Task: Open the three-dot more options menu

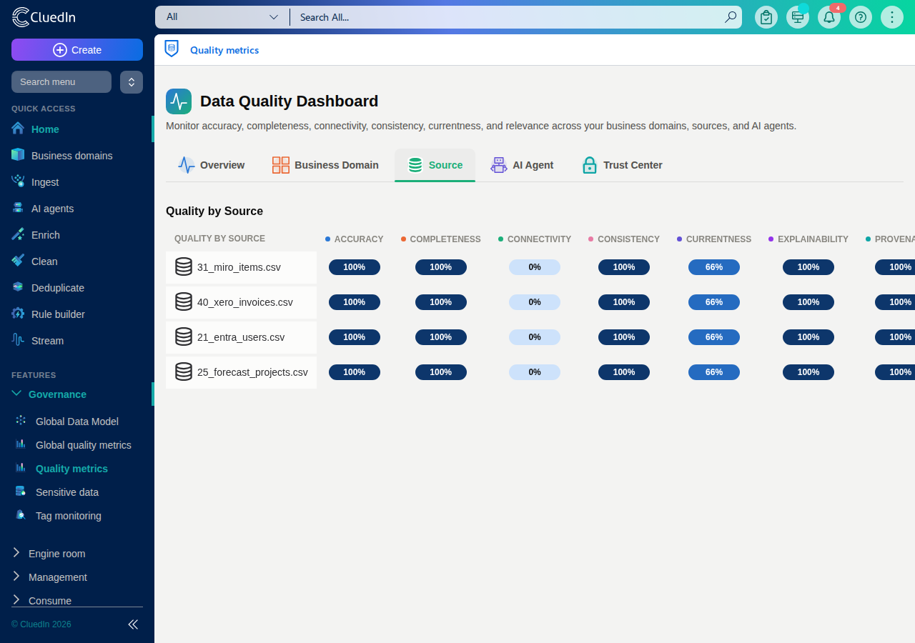Action: tap(892, 17)
